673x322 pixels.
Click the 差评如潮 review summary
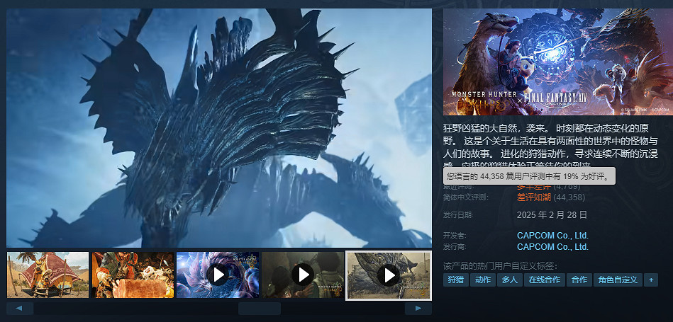point(534,197)
